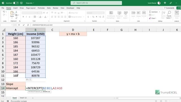181x102 pixels.
Task: Click the Cut scissors icon
Action: [16, 12]
